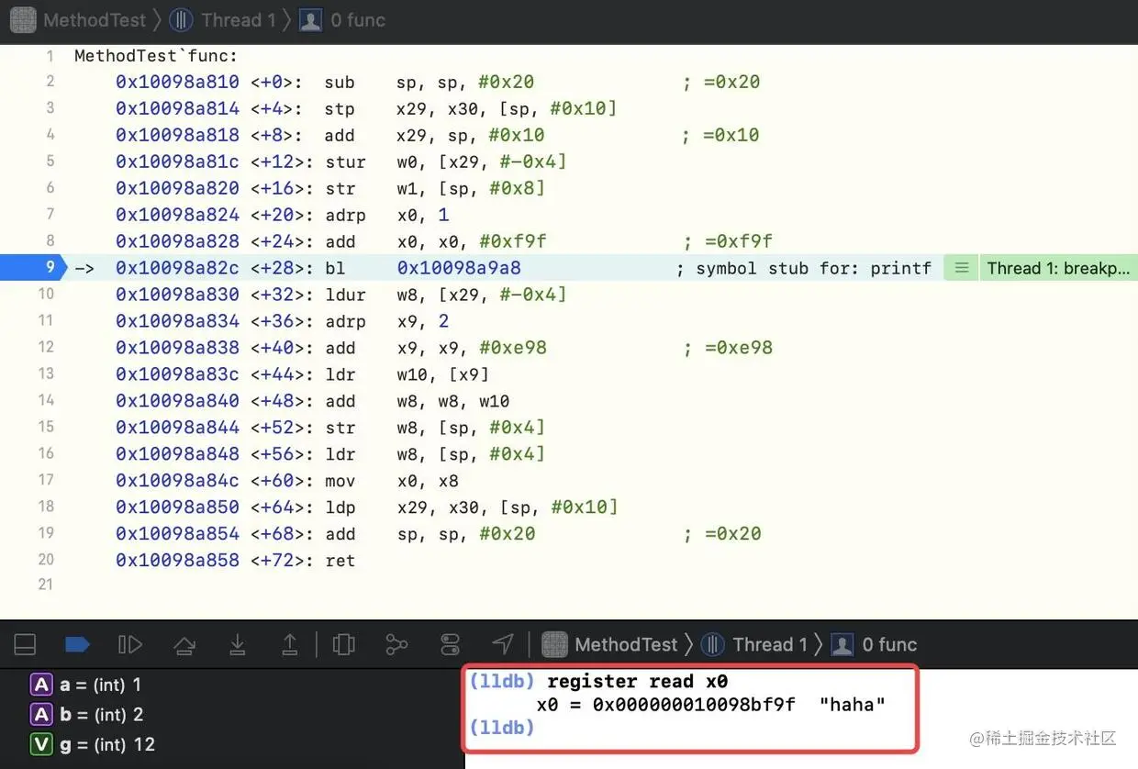Click 'symbol stub for: printf' comment
Screen dimensions: 1138x769
pos(813,268)
